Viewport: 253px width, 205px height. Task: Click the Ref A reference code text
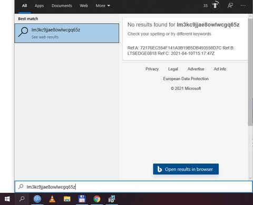pos(181,50)
